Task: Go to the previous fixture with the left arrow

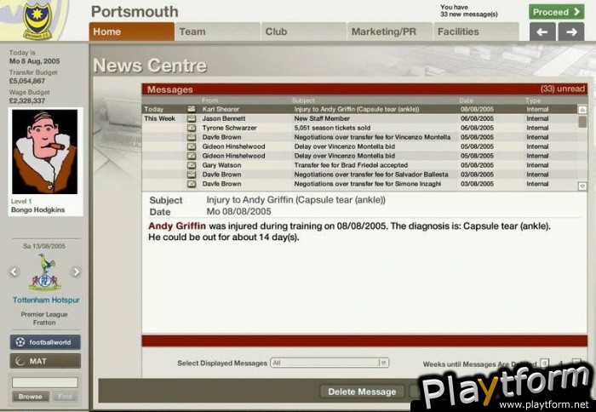Action: 14,272
